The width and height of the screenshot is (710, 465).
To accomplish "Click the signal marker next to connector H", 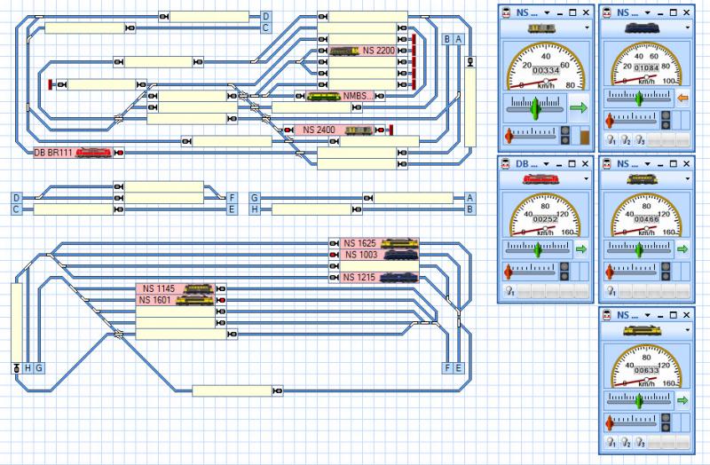I will 17,367.
